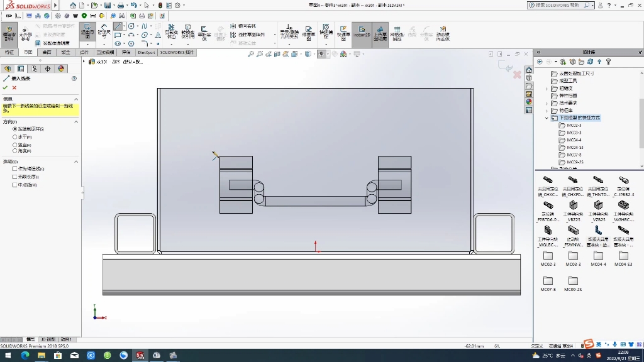Check the 无限长度 option
The height and width of the screenshot is (362, 644).
14,176
